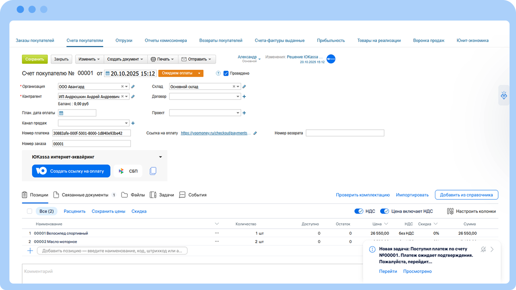Click Создать ссылку на оплату button

point(71,171)
